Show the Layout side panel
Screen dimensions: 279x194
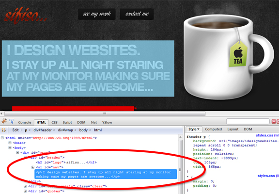click(x=232, y=129)
